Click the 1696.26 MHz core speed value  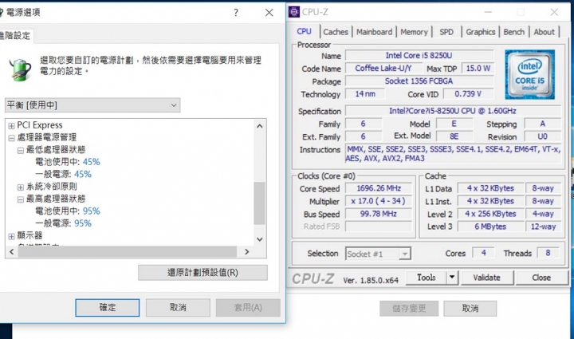[379, 188]
